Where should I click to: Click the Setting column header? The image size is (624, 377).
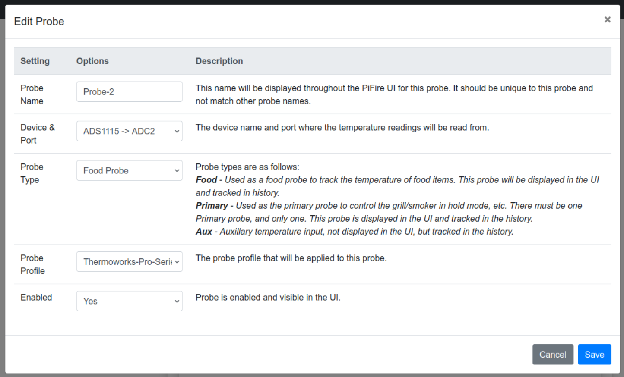pos(35,61)
